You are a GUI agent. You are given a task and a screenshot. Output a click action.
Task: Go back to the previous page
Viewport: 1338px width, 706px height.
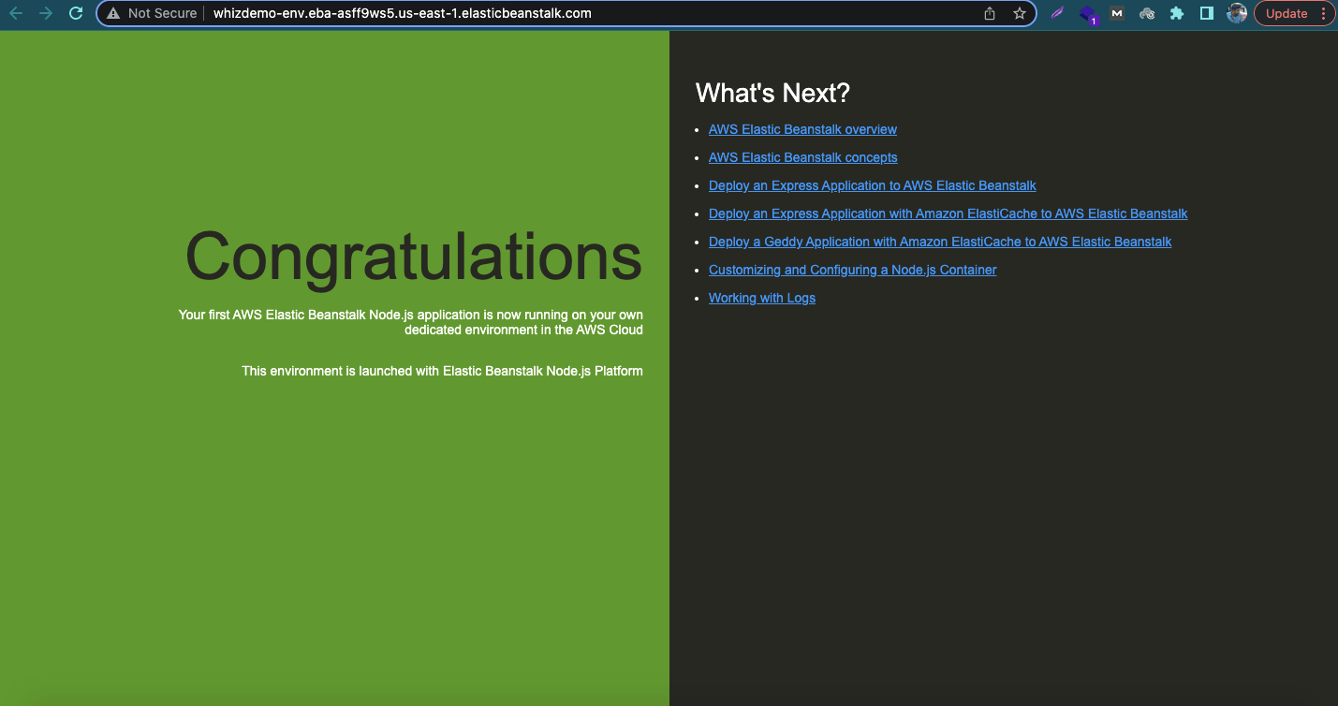pos(16,13)
